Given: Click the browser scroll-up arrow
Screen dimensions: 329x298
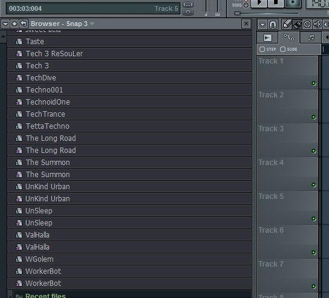Looking at the screenshot, I should [x=3, y=36].
